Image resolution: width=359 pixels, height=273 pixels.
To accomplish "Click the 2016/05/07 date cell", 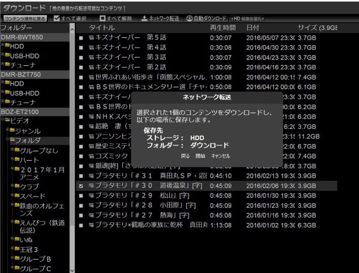I will pos(270,38).
